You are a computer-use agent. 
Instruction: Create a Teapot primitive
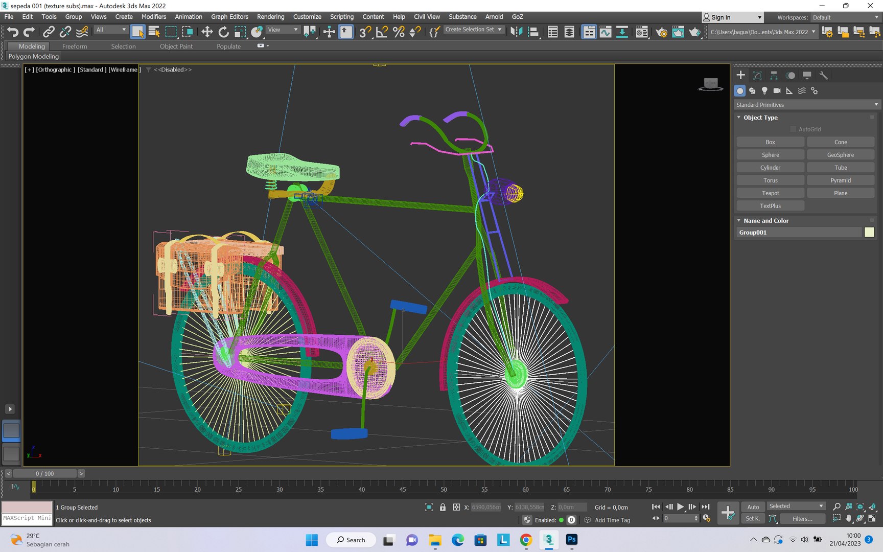(771, 193)
